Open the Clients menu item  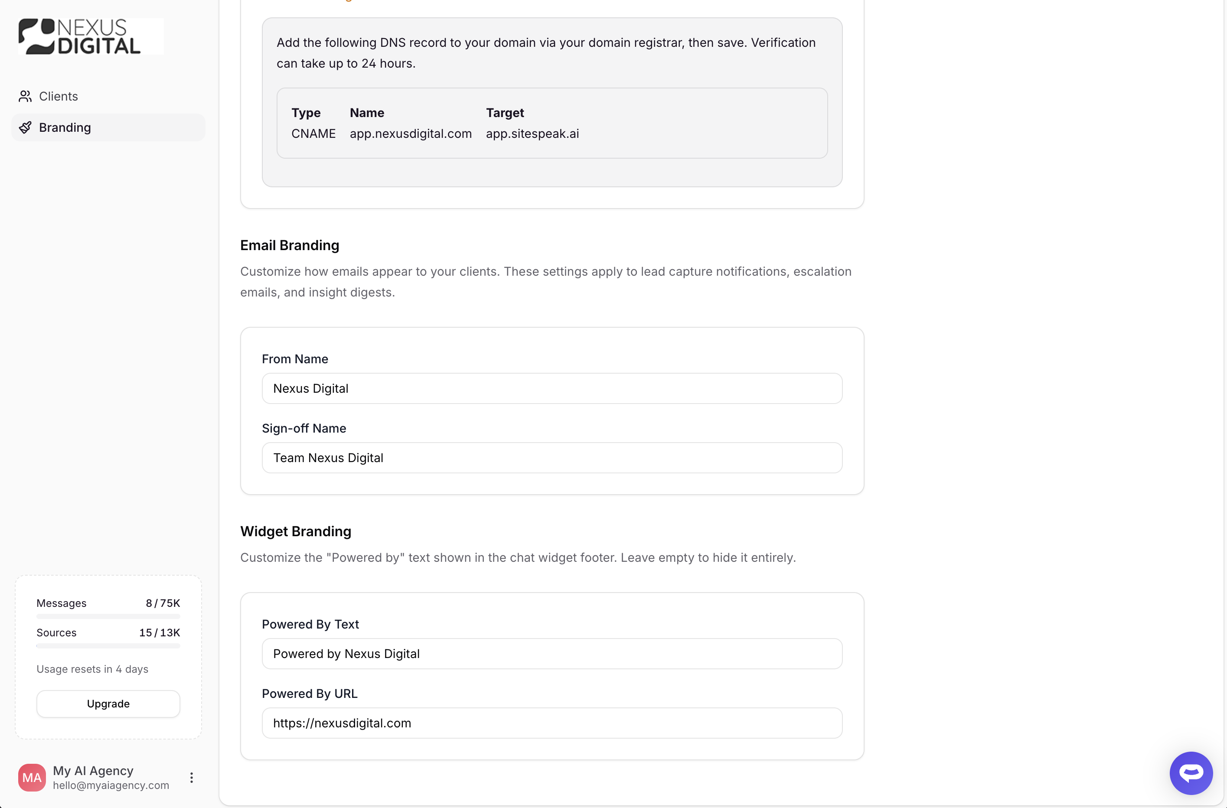pos(58,96)
